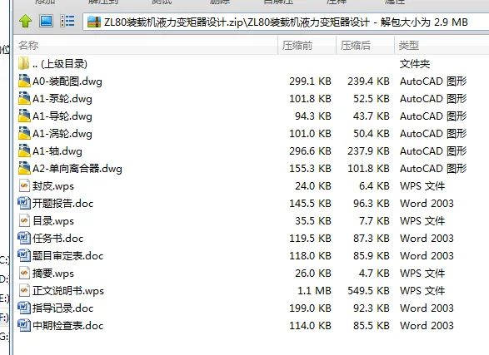Click the 549.5 KB compressed size value

point(369,290)
